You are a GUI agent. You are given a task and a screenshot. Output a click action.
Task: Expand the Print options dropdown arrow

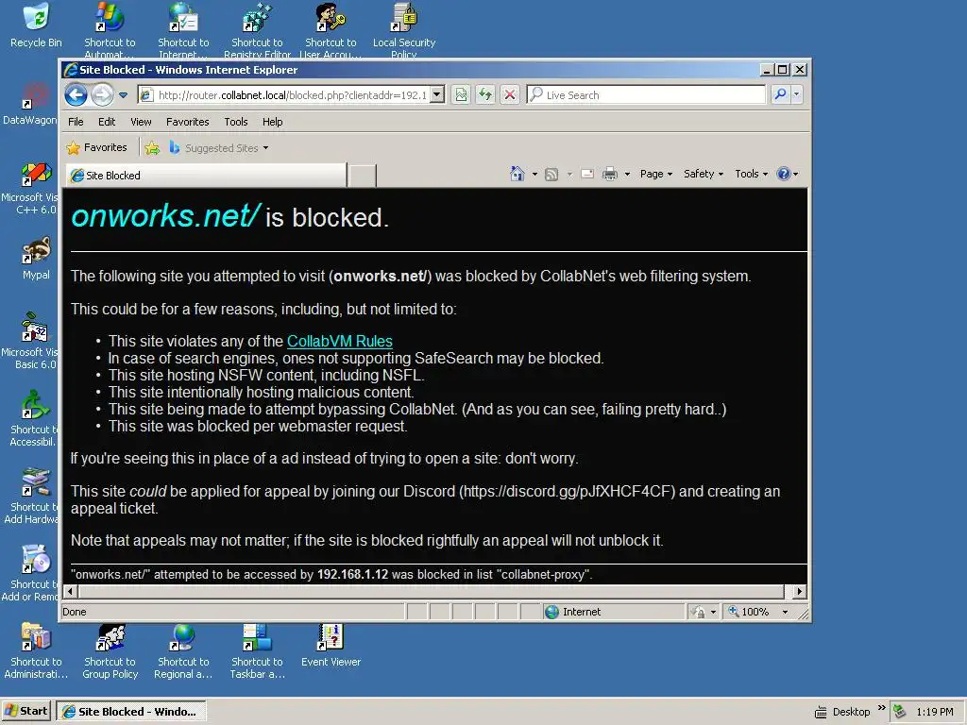click(627, 175)
